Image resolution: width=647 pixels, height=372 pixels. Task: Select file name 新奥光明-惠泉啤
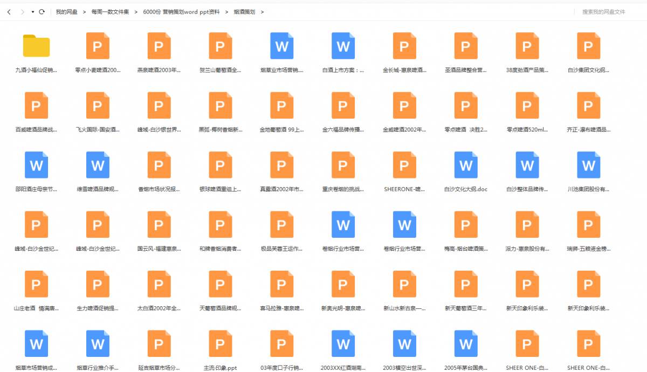(x=343, y=308)
